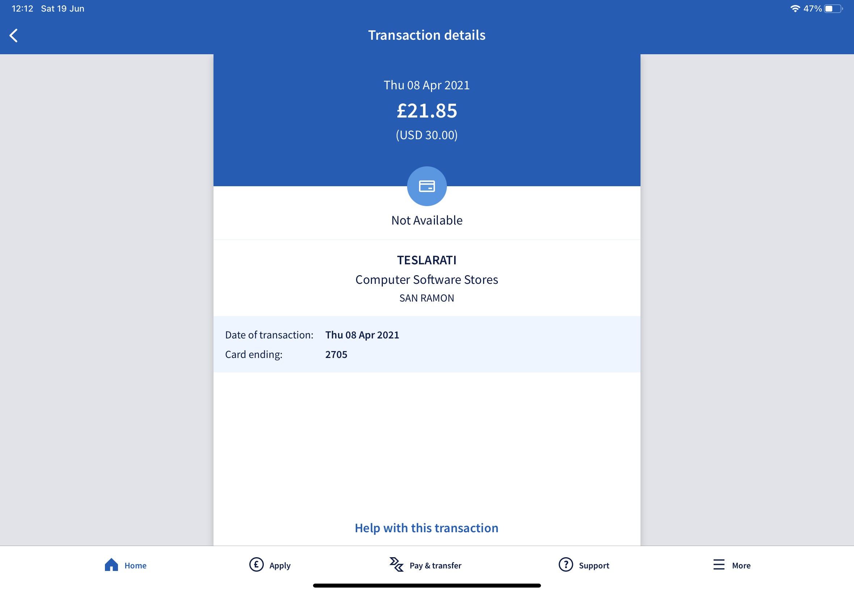Open Help with this transaction link

click(426, 528)
